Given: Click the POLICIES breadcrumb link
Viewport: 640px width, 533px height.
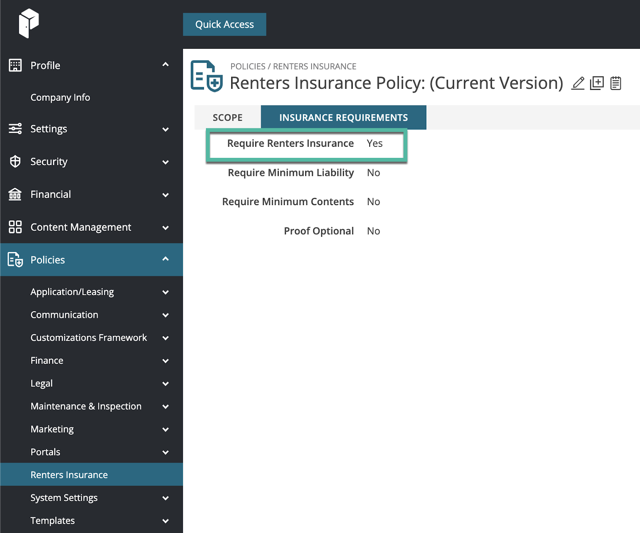Looking at the screenshot, I should [x=248, y=66].
